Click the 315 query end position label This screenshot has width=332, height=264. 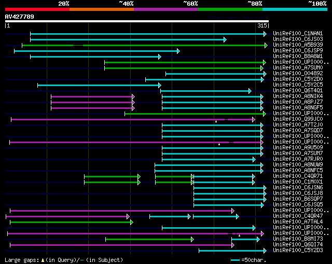[x=262, y=25]
